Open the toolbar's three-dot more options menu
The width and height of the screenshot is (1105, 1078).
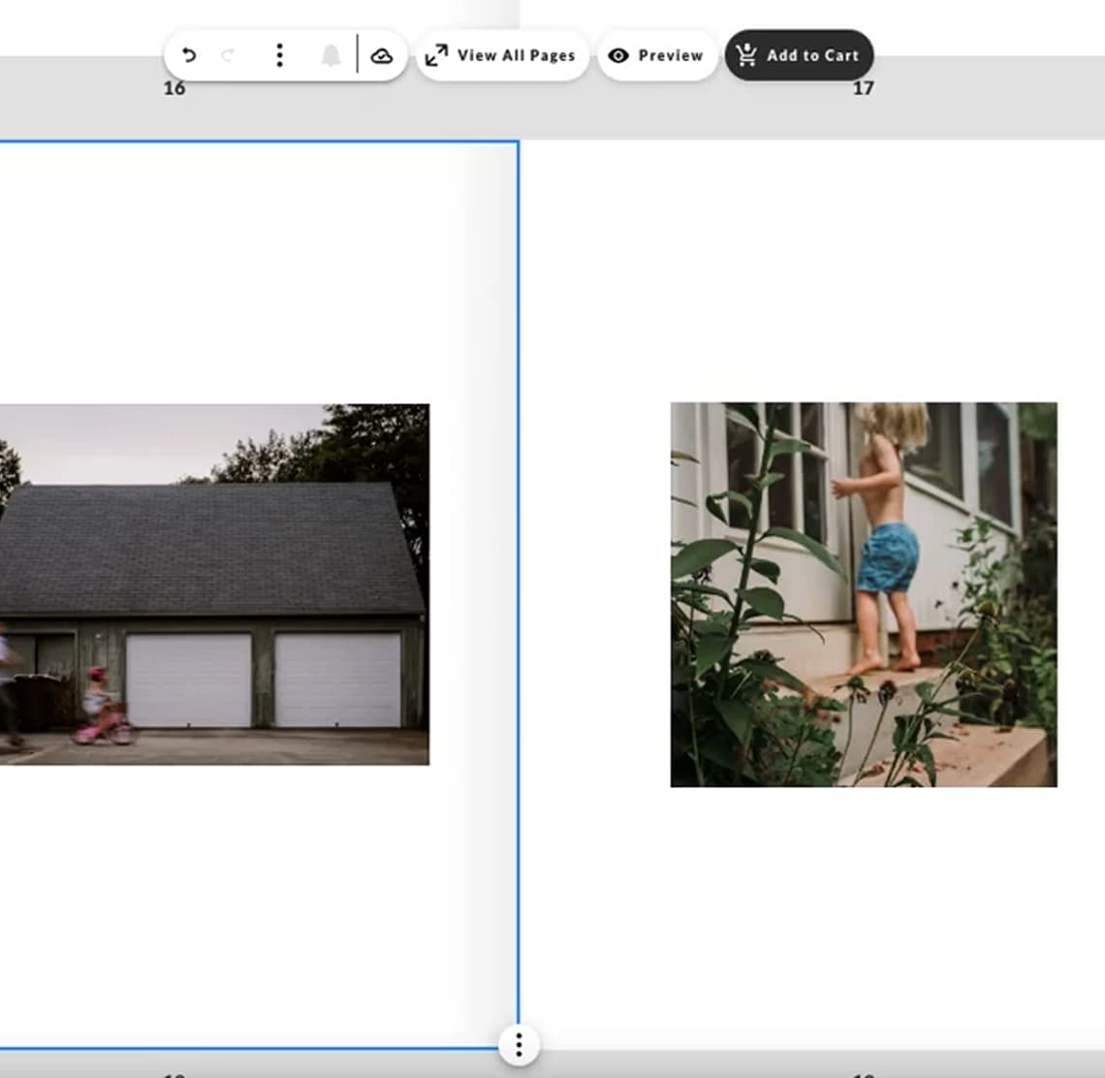279,55
